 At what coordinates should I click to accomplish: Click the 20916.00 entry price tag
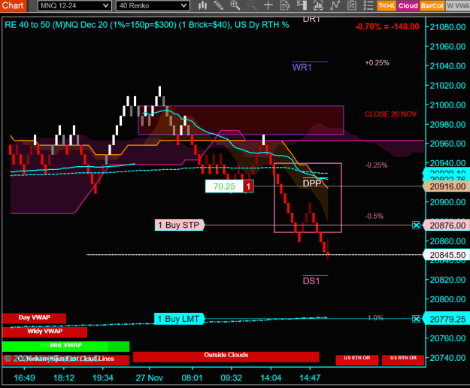(447, 186)
